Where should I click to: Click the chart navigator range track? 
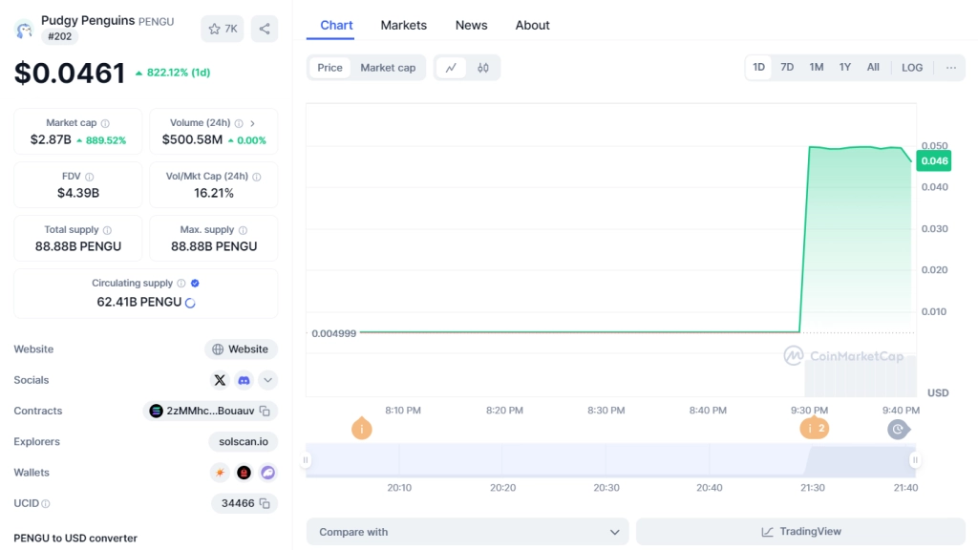click(610, 460)
